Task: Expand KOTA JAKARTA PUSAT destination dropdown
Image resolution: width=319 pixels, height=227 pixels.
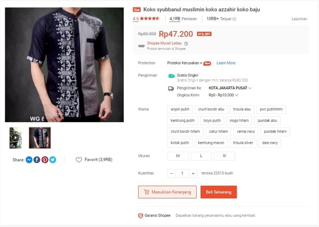Action: click(x=230, y=88)
